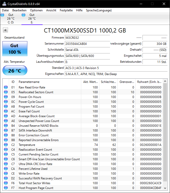Open the Bearbeiten menu

tap(19, 10)
